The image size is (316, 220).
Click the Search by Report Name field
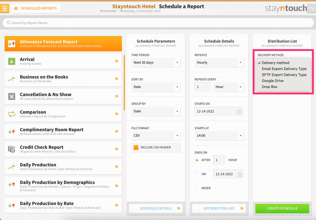[x=158, y=23]
